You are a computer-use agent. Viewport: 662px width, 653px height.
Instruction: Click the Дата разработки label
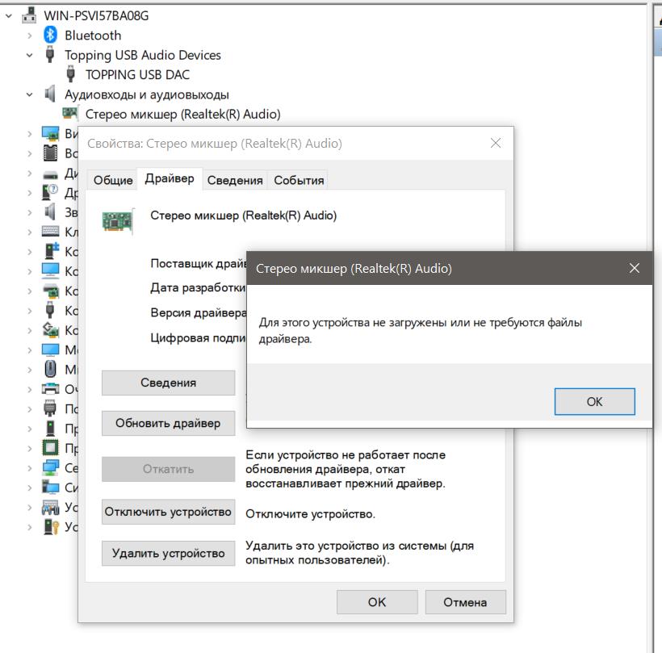point(198,288)
